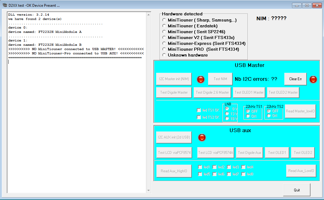Toggle led TS2 OK checkbox
324x200 pixels.
(x=199, y=117)
